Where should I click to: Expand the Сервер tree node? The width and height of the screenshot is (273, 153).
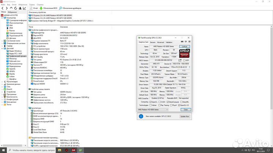click(2, 46)
